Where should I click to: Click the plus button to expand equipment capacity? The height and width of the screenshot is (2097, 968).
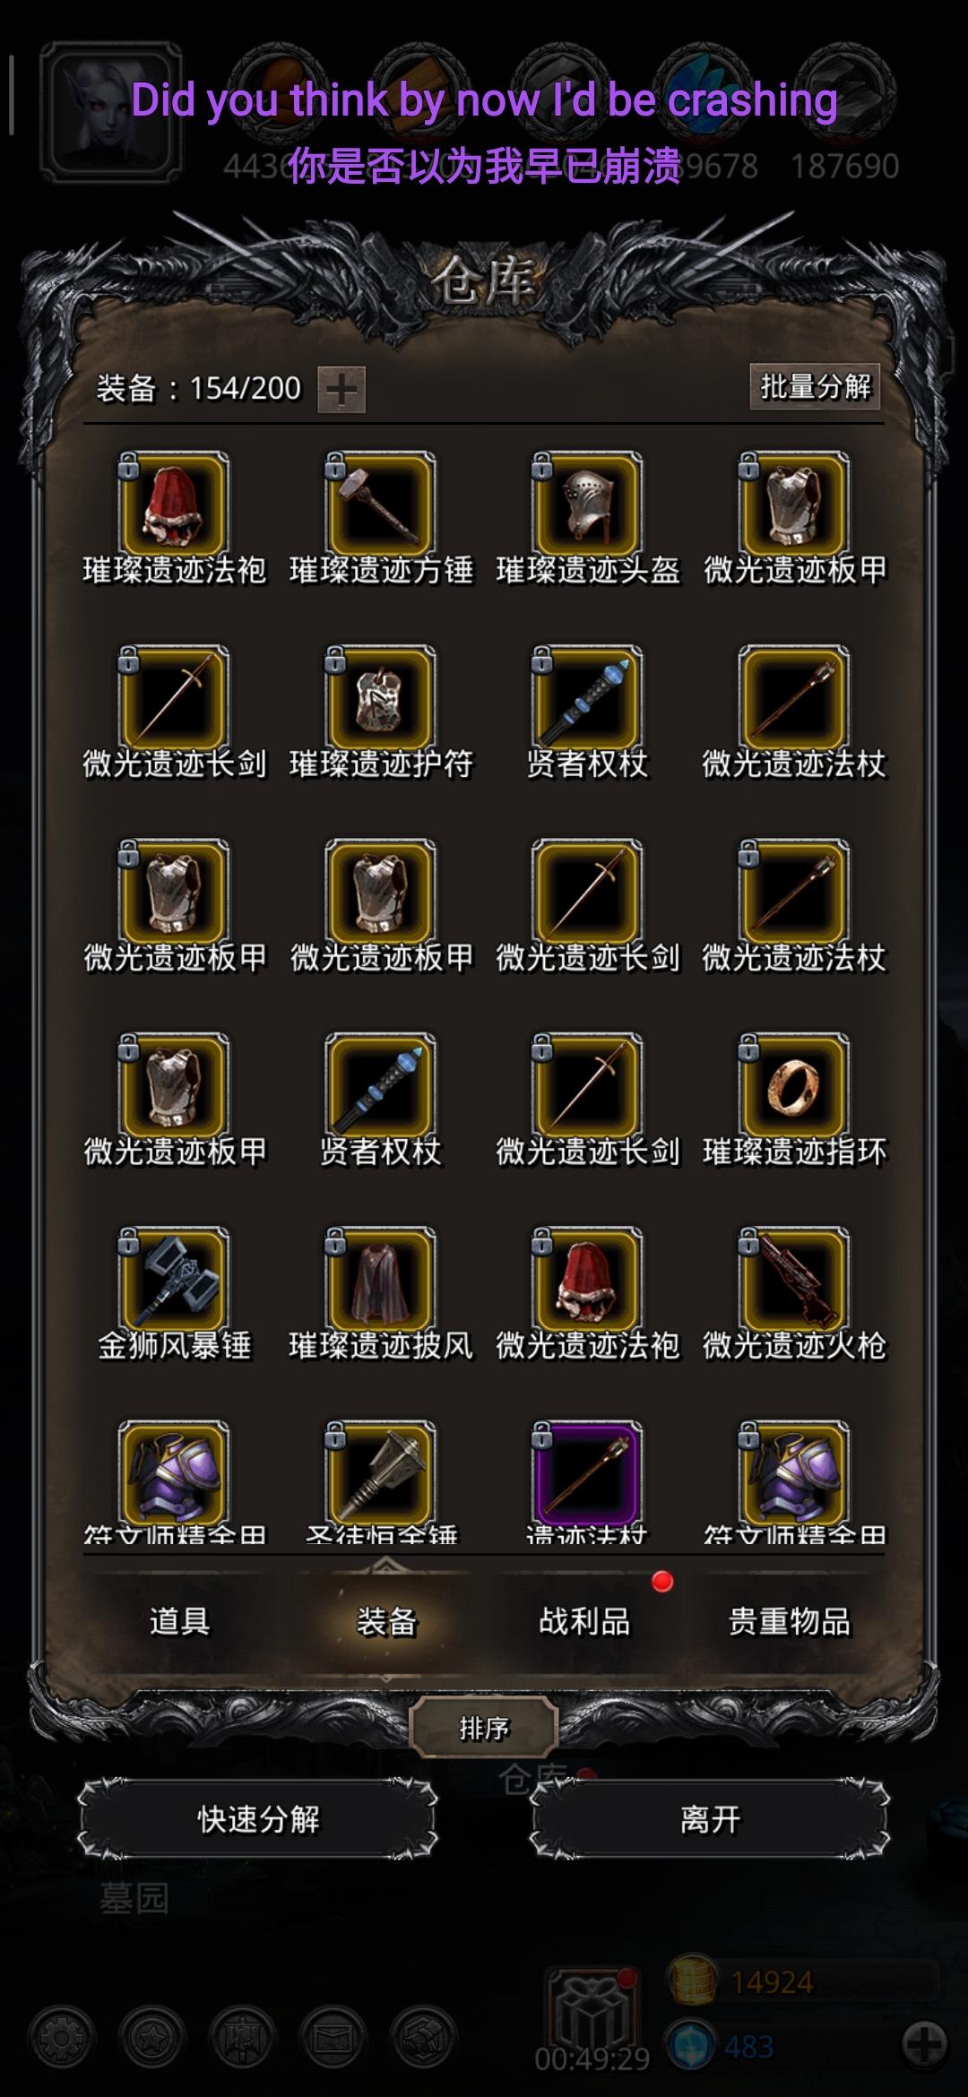pos(341,390)
